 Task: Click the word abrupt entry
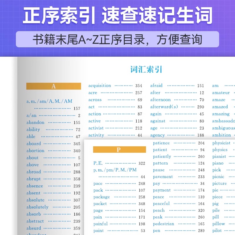tap(33, 179)
